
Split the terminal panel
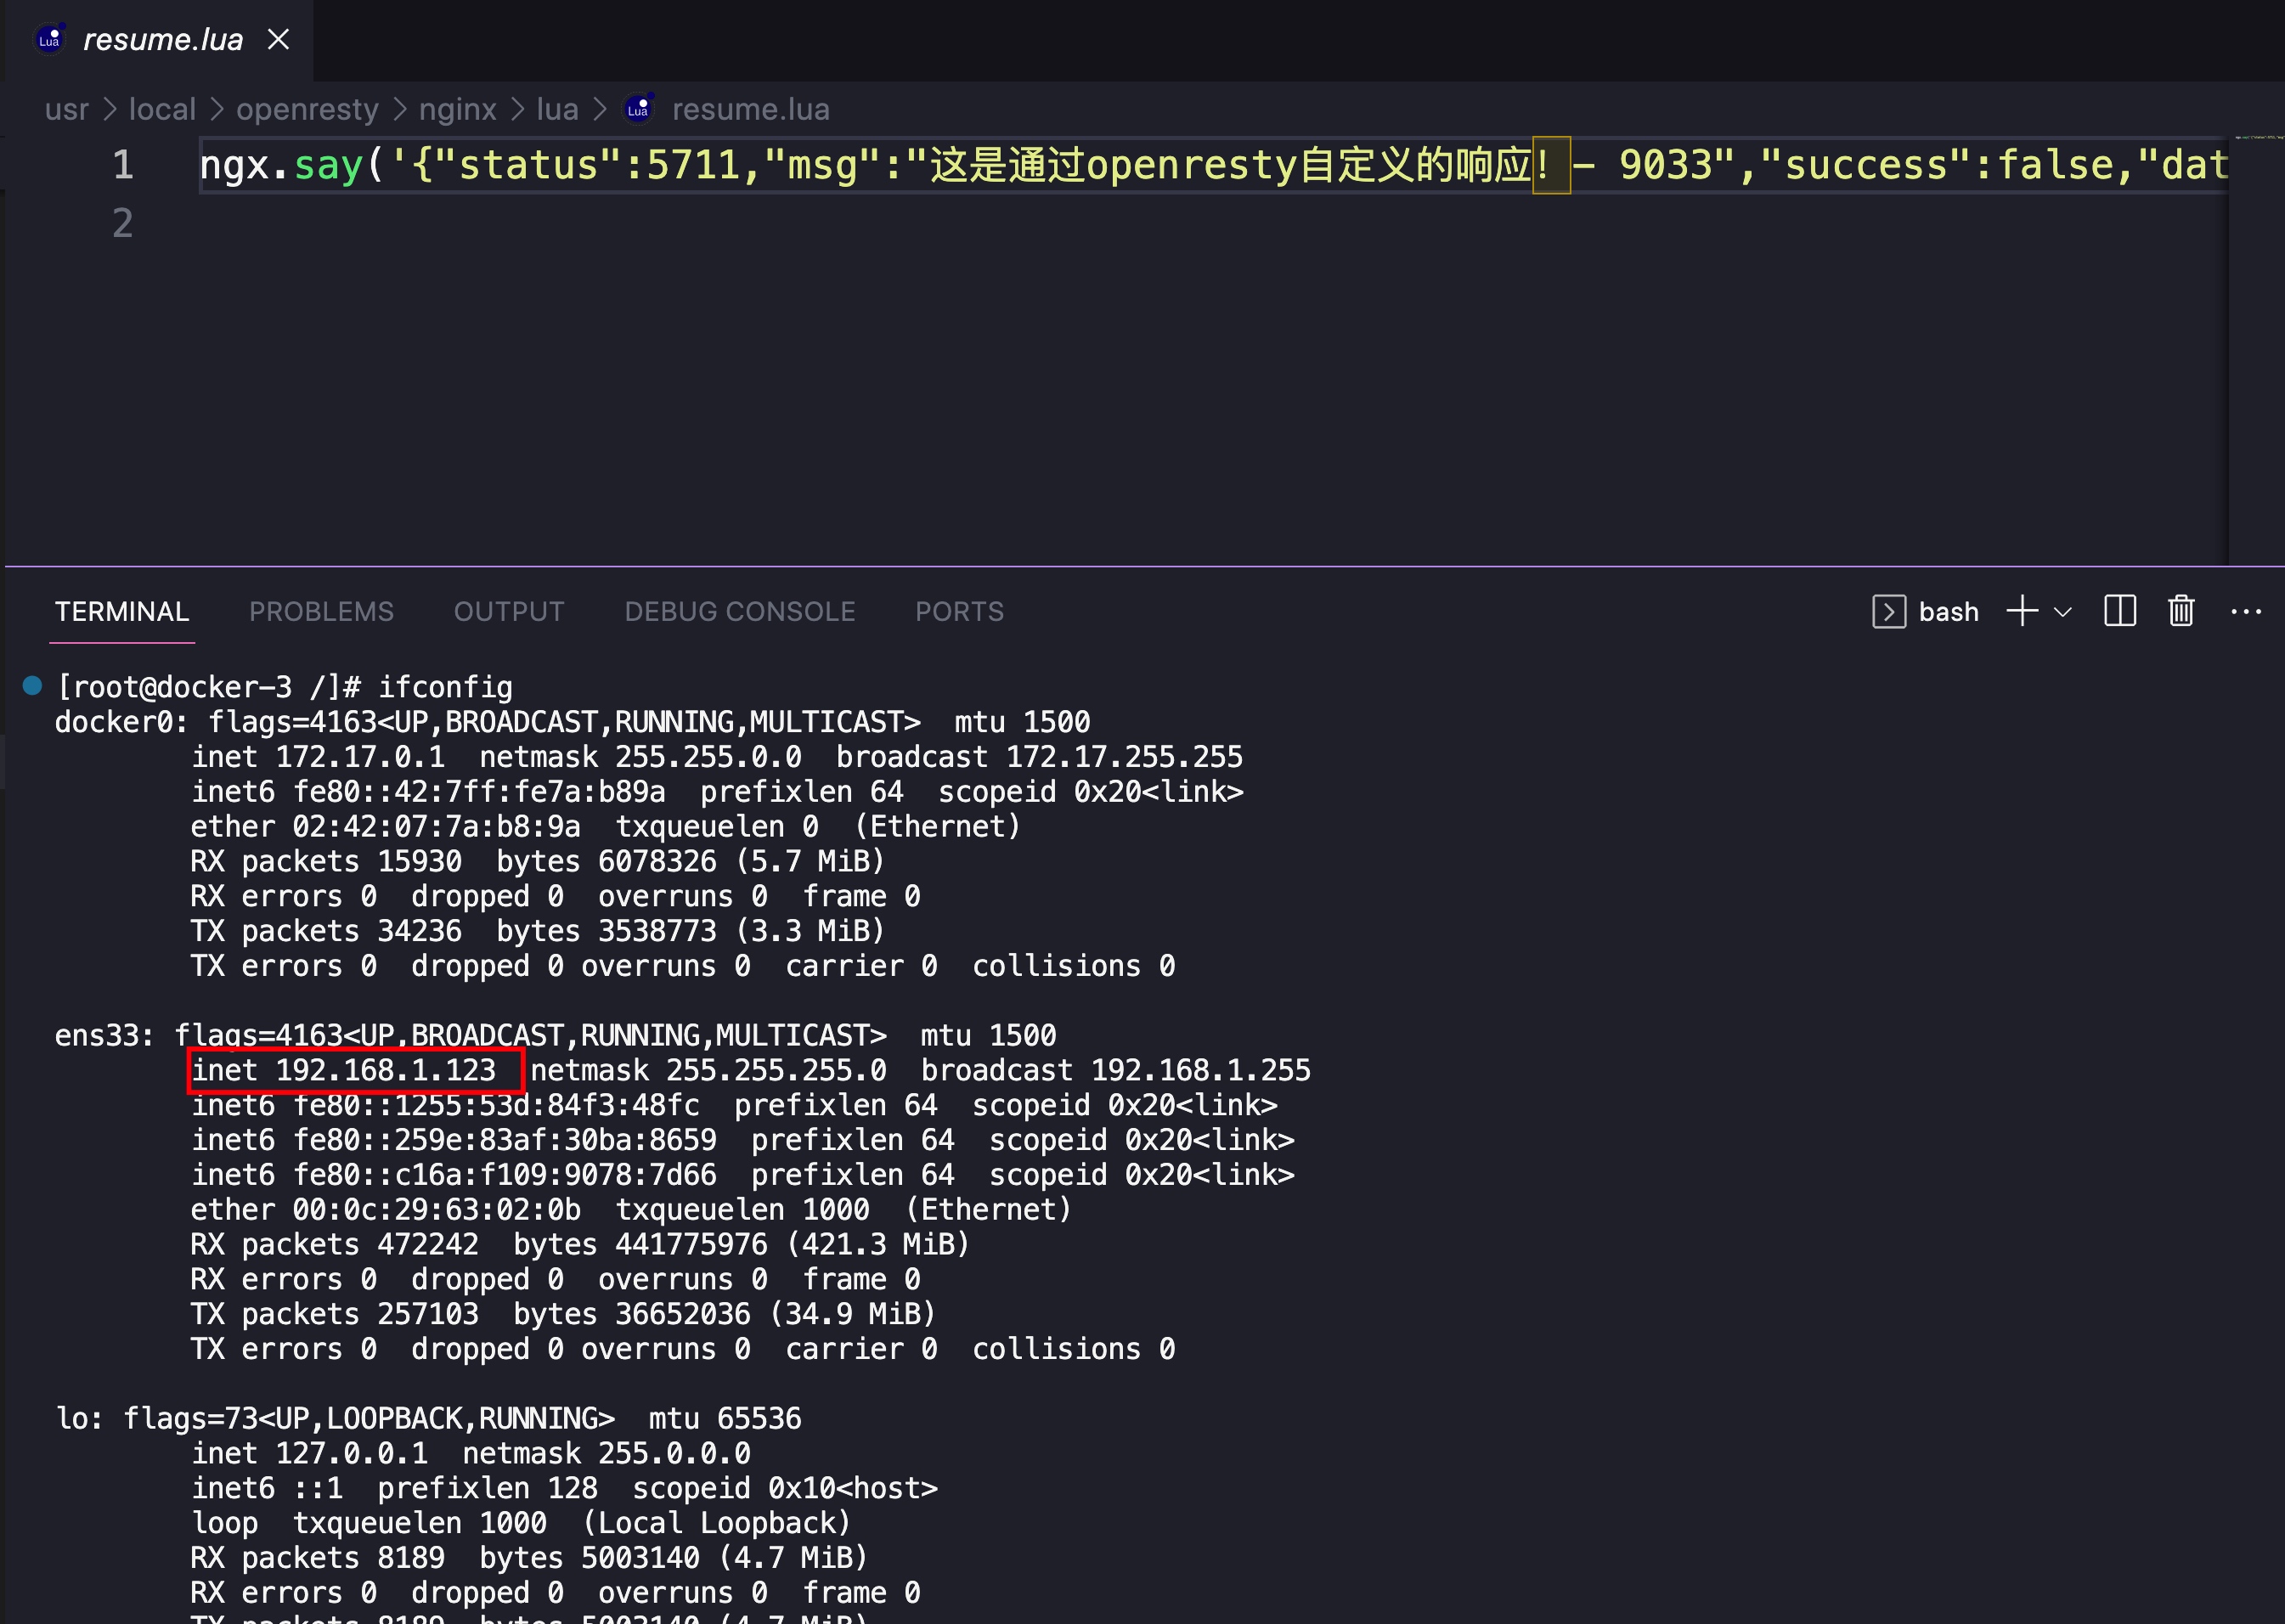2120,611
